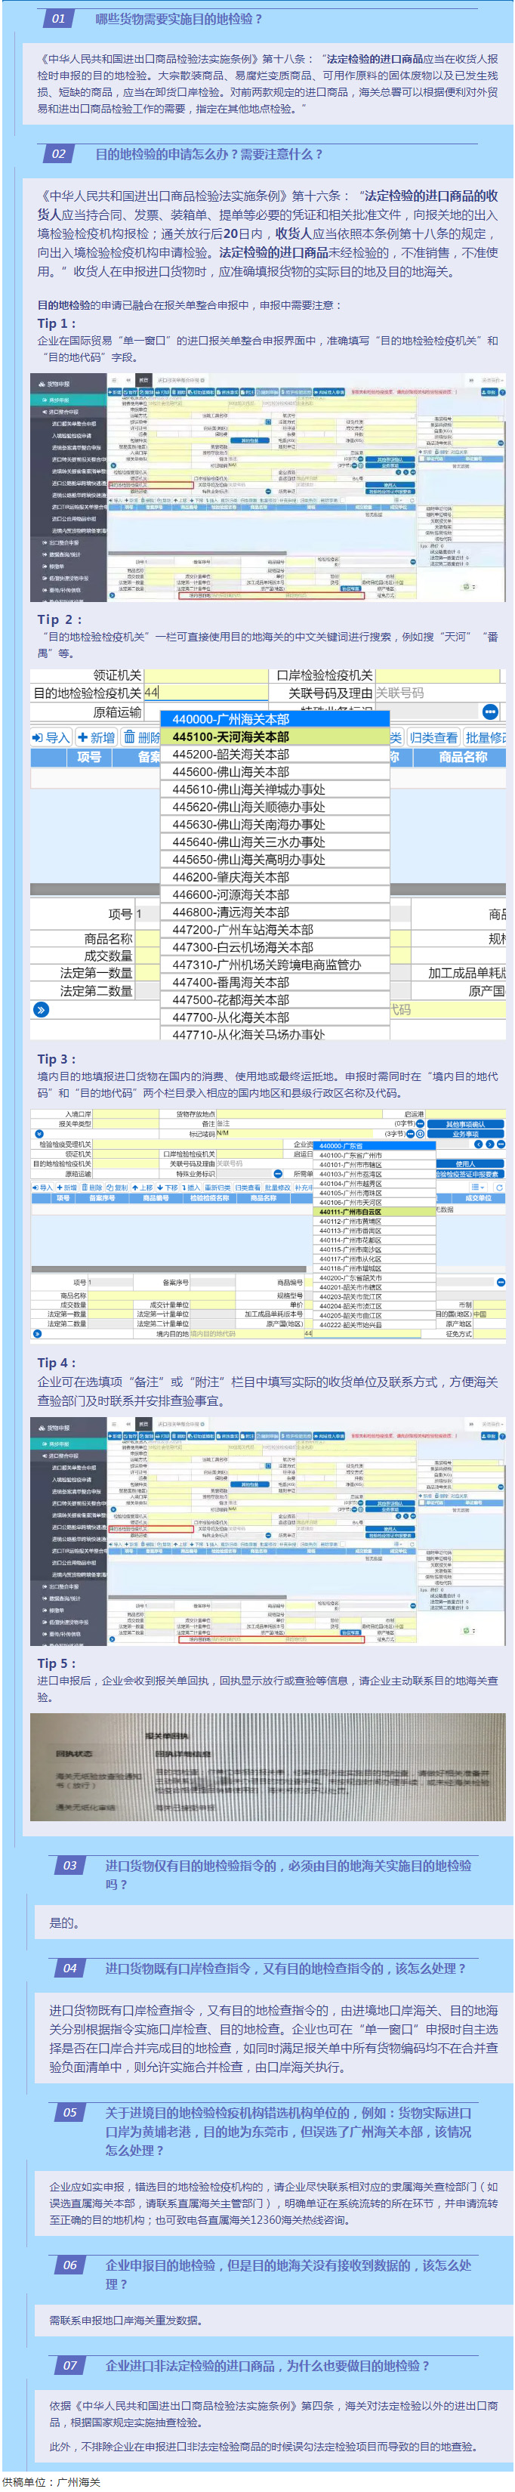The image size is (515, 2492).
Task: Click the 目的地检验检疫机关 field containing 44 in Tip 2
Action: pyautogui.click(x=206, y=693)
